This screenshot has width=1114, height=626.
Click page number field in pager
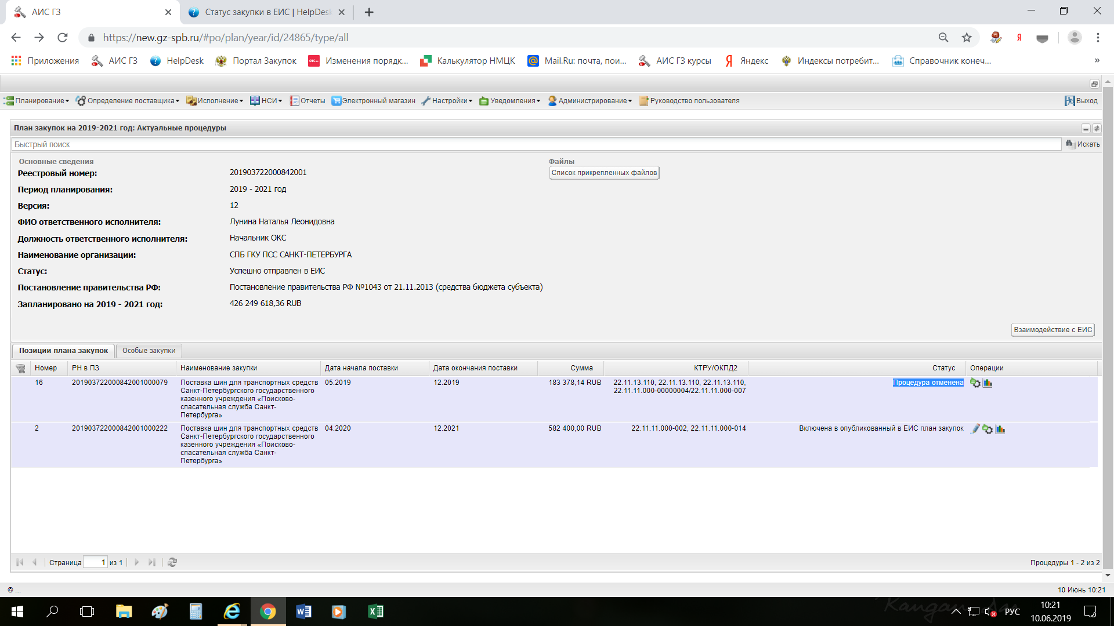[x=96, y=562]
